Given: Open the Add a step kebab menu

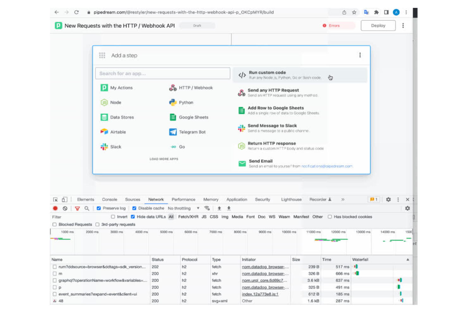Looking at the screenshot, I should 360,55.
